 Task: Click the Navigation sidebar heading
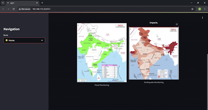click(12, 29)
